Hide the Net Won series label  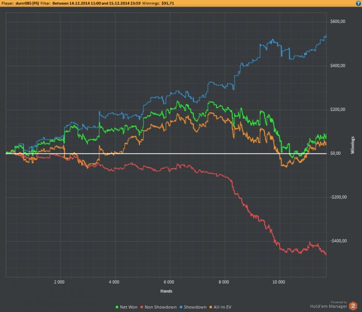tap(129, 307)
